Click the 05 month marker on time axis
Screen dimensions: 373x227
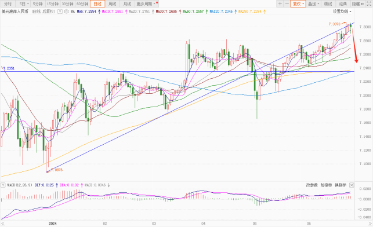[x=255, y=224]
